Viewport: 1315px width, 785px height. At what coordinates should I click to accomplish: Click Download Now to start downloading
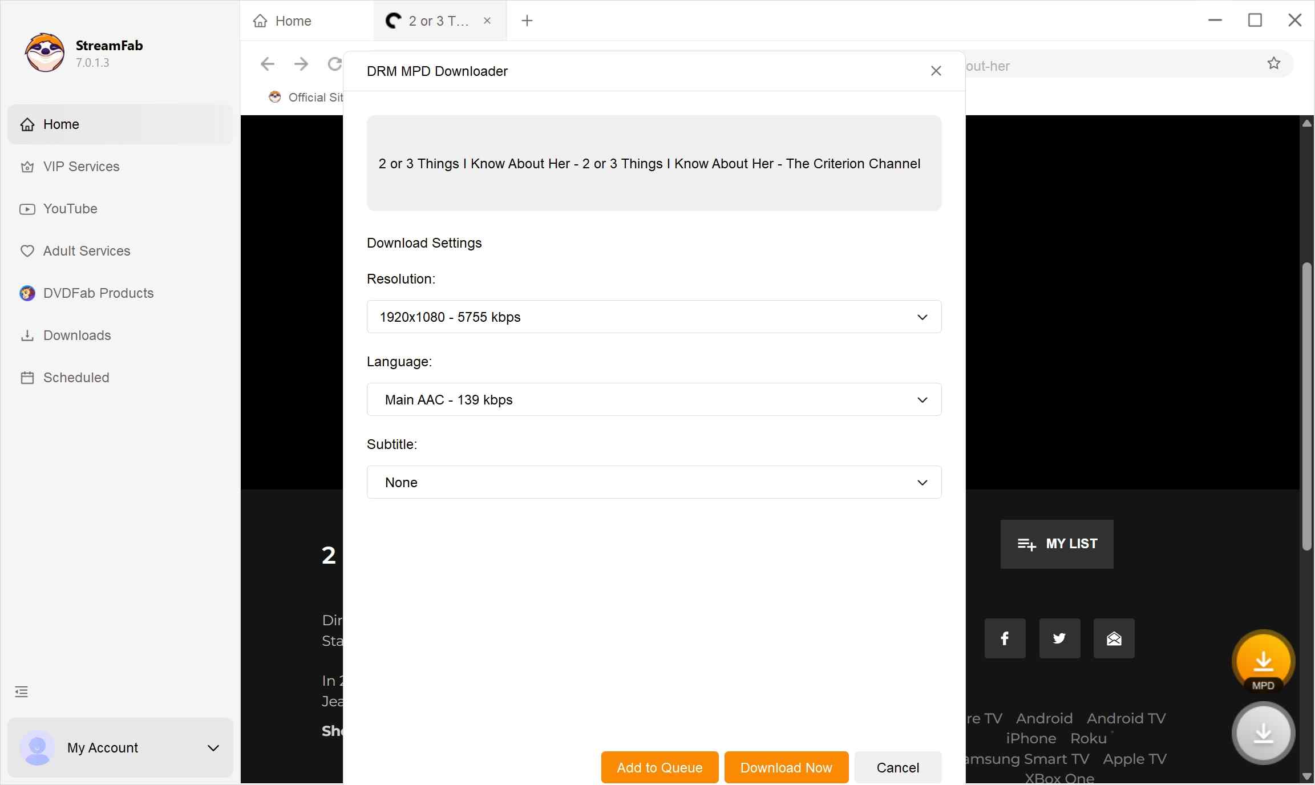pyautogui.click(x=786, y=767)
